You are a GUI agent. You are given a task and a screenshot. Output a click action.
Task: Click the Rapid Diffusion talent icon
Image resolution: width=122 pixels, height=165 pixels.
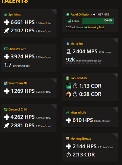[x=68, y=15]
